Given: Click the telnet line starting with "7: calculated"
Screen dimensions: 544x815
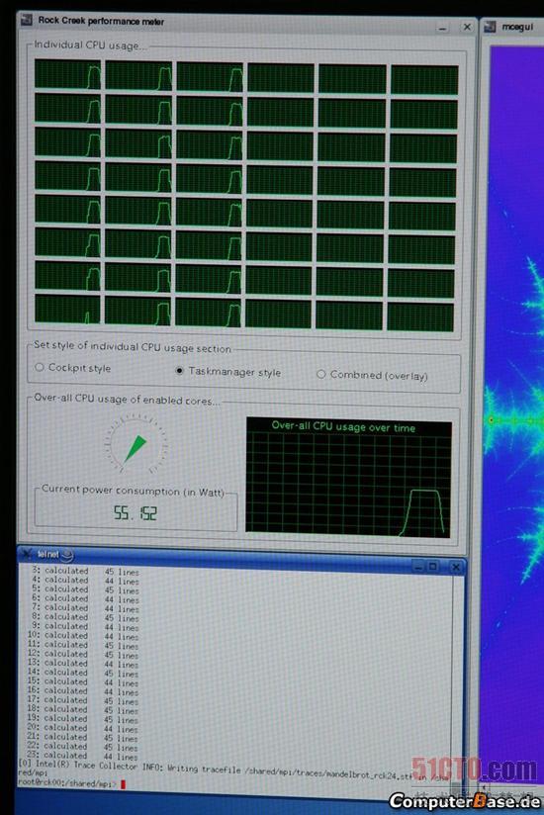Looking at the screenshot, I should click(85, 607).
